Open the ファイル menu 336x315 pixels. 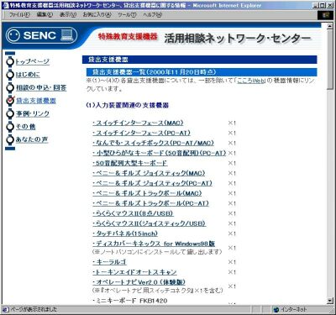19,15
